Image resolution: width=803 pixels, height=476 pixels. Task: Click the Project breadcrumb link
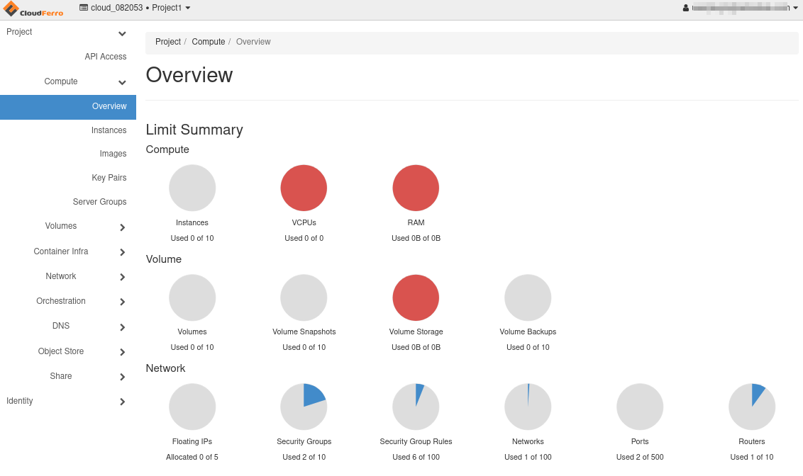click(168, 42)
